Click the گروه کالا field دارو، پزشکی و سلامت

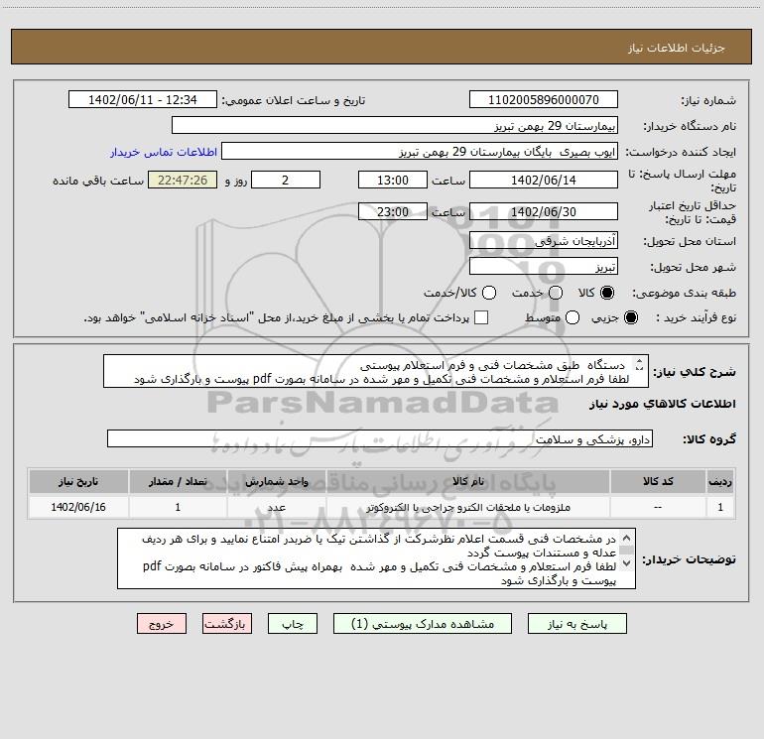click(380, 438)
